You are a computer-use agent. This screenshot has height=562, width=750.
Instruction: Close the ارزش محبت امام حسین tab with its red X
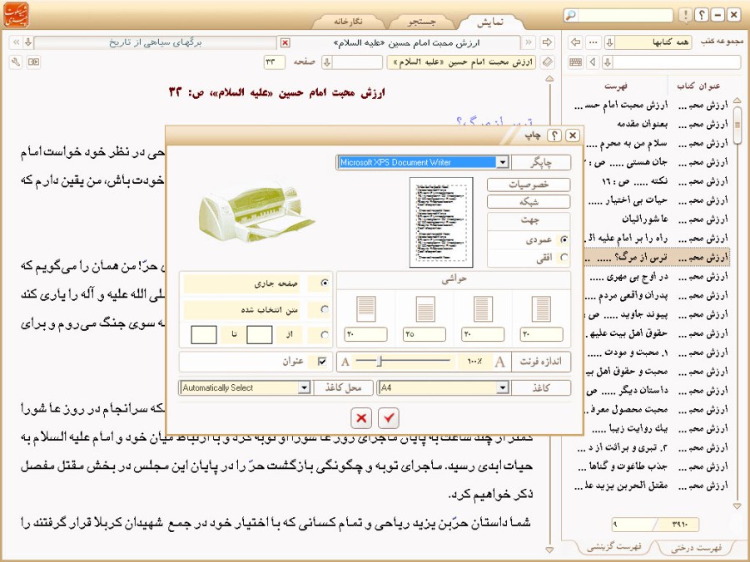(x=285, y=42)
